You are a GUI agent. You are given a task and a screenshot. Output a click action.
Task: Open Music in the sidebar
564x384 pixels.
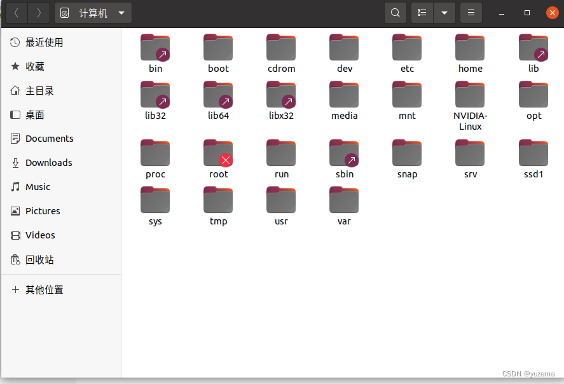(61, 187)
